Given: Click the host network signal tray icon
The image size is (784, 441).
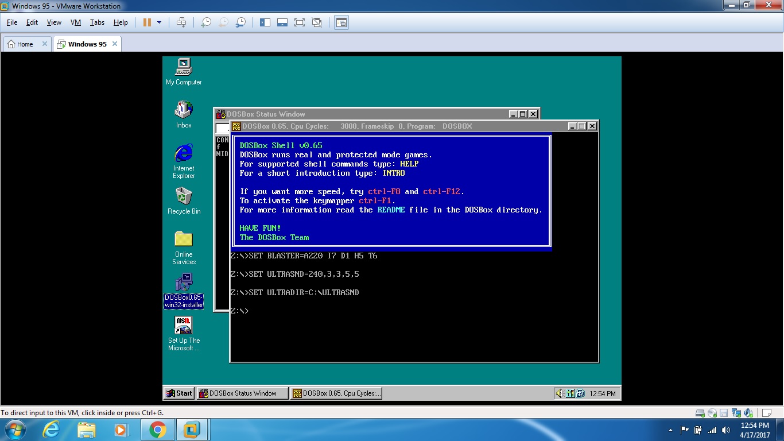Looking at the screenshot, I should click(x=712, y=430).
